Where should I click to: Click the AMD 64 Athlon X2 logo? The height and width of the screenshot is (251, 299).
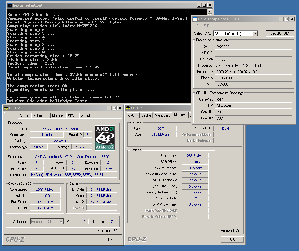pos(105,138)
